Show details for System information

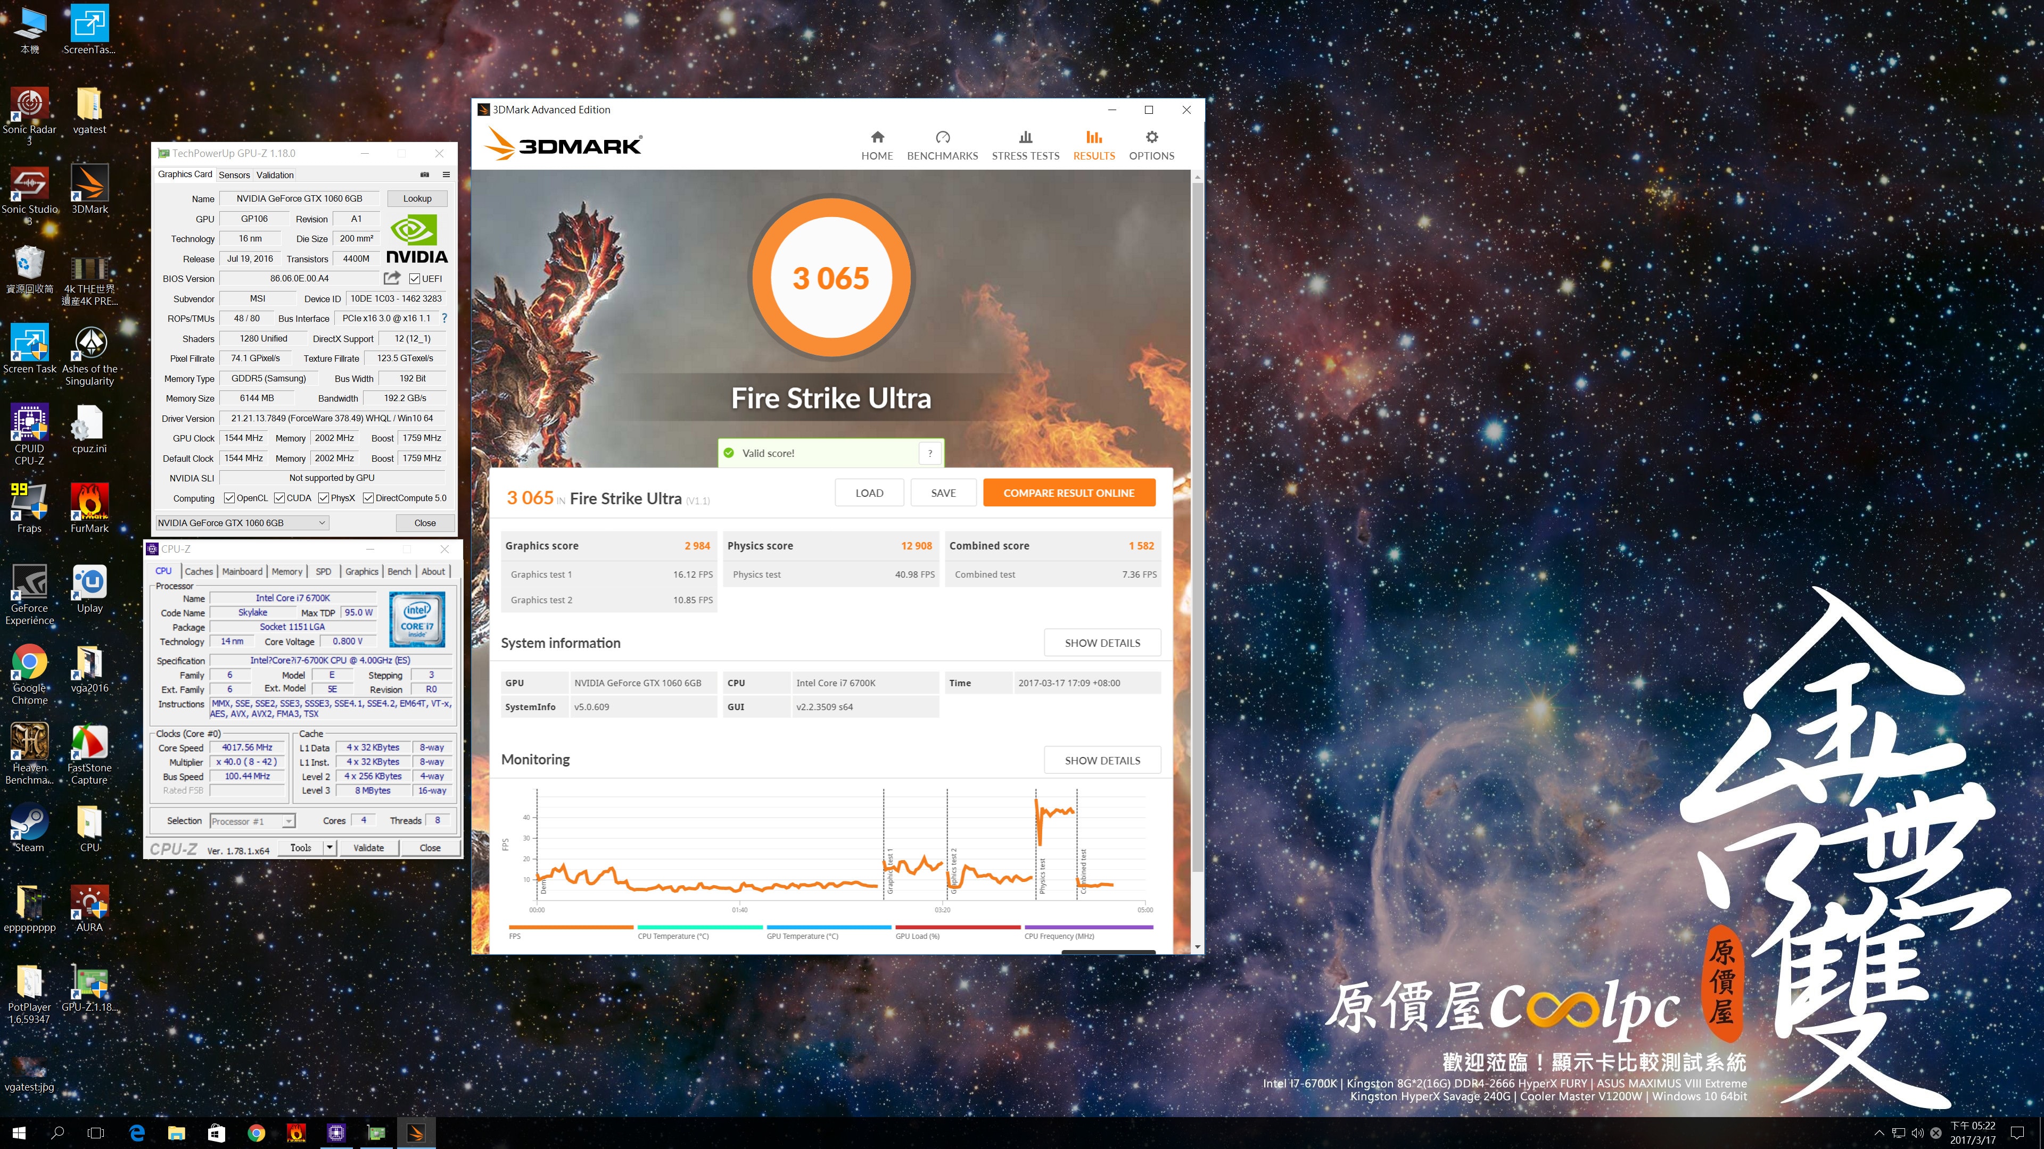point(1102,642)
